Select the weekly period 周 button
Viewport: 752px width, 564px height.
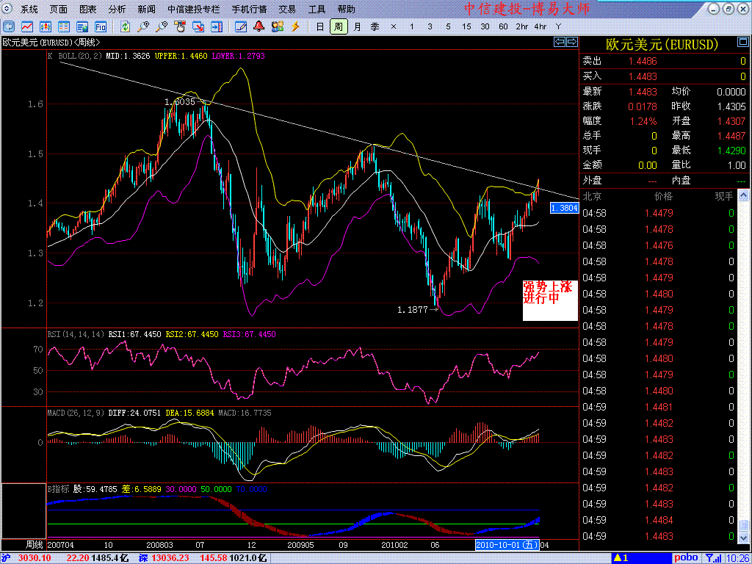(x=339, y=27)
